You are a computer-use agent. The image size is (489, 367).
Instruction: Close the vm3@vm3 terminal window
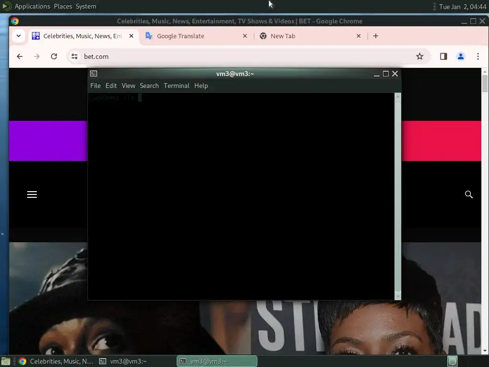(x=395, y=74)
